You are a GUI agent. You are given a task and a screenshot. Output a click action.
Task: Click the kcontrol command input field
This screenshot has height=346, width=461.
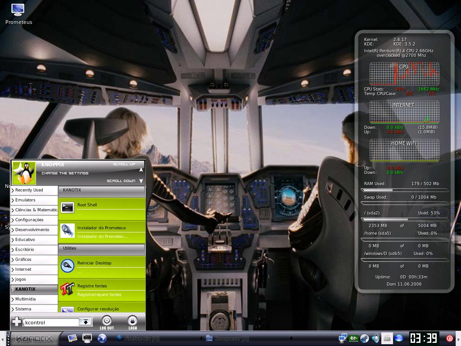point(51,322)
